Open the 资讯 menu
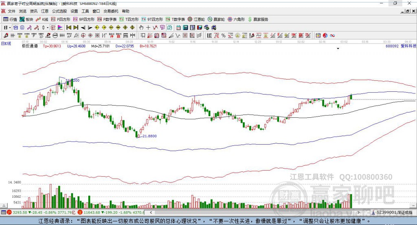 point(33,11)
